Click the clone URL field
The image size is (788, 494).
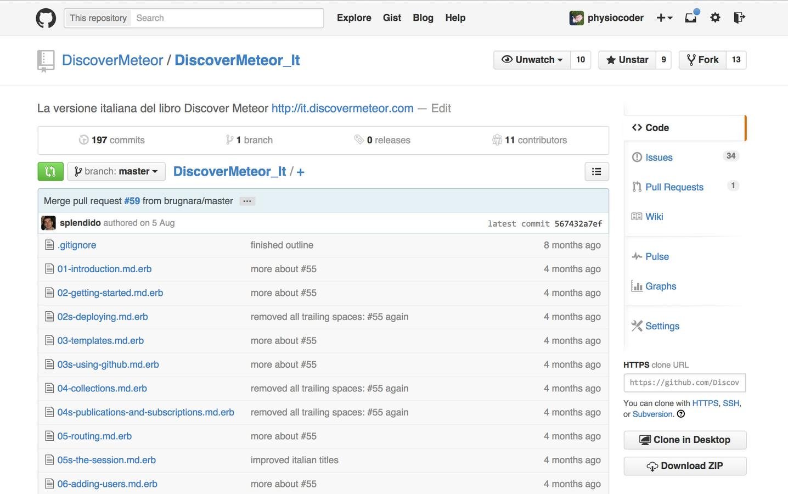[684, 383]
